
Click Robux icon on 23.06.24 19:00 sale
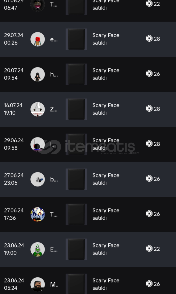149,249
